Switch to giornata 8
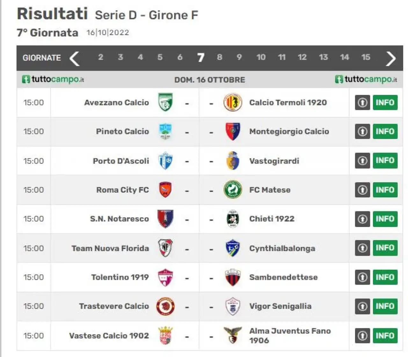Viewport: 408px width, 357px height. pos(220,57)
